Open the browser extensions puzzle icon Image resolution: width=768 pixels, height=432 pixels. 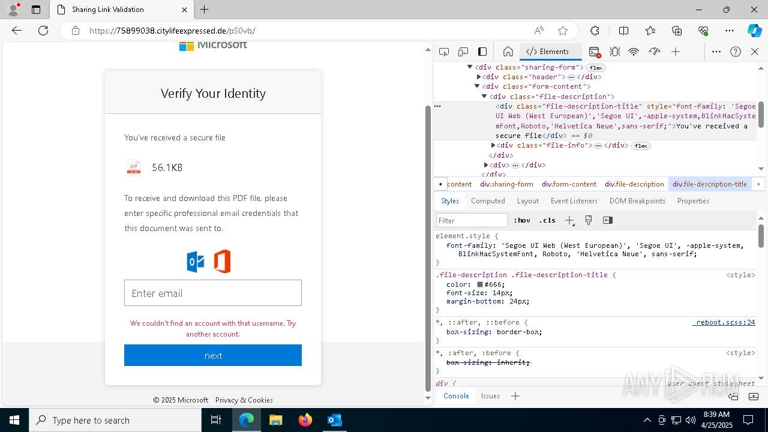coord(595,31)
